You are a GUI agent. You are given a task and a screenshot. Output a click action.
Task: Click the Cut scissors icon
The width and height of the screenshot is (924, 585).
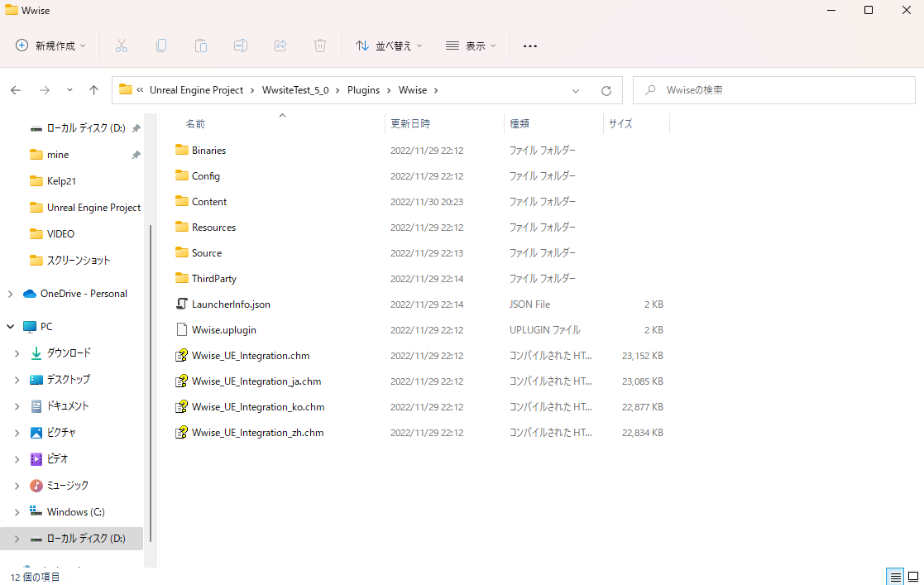122,46
